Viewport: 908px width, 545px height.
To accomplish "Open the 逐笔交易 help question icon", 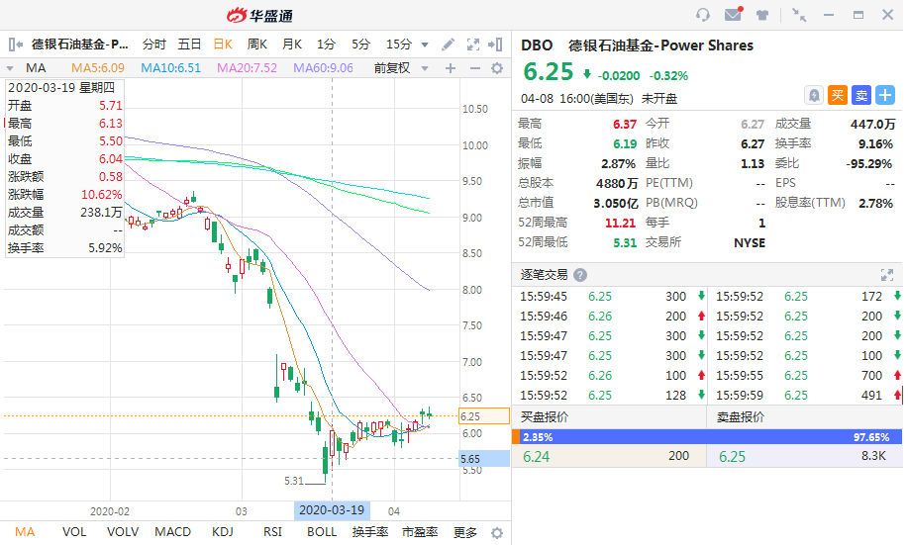I will pos(579,275).
